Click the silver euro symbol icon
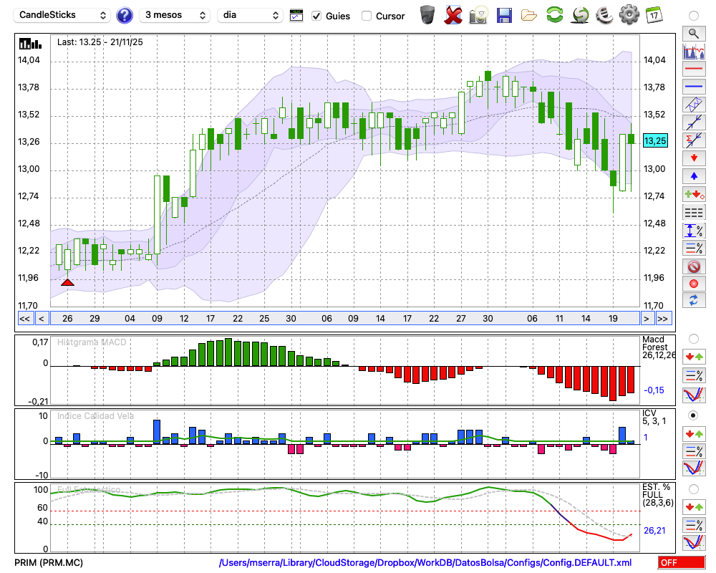The width and height of the screenshot is (716, 573). pyautogui.click(x=604, y=15)
